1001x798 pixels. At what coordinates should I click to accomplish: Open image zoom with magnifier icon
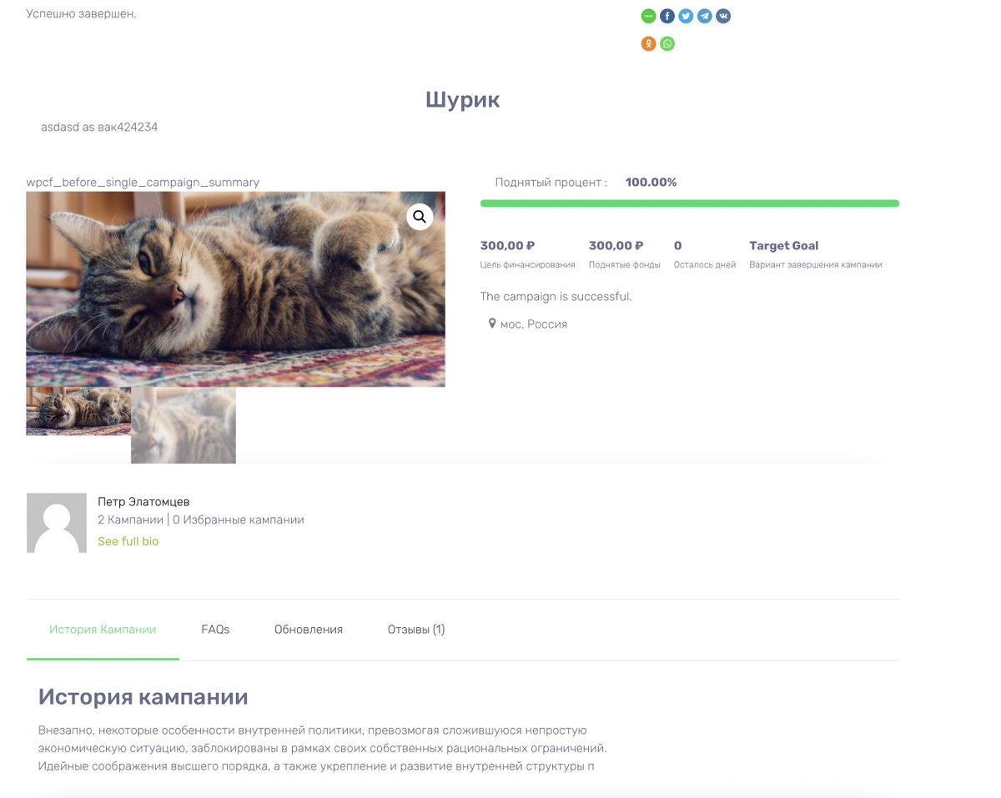(x=420, y=217)
